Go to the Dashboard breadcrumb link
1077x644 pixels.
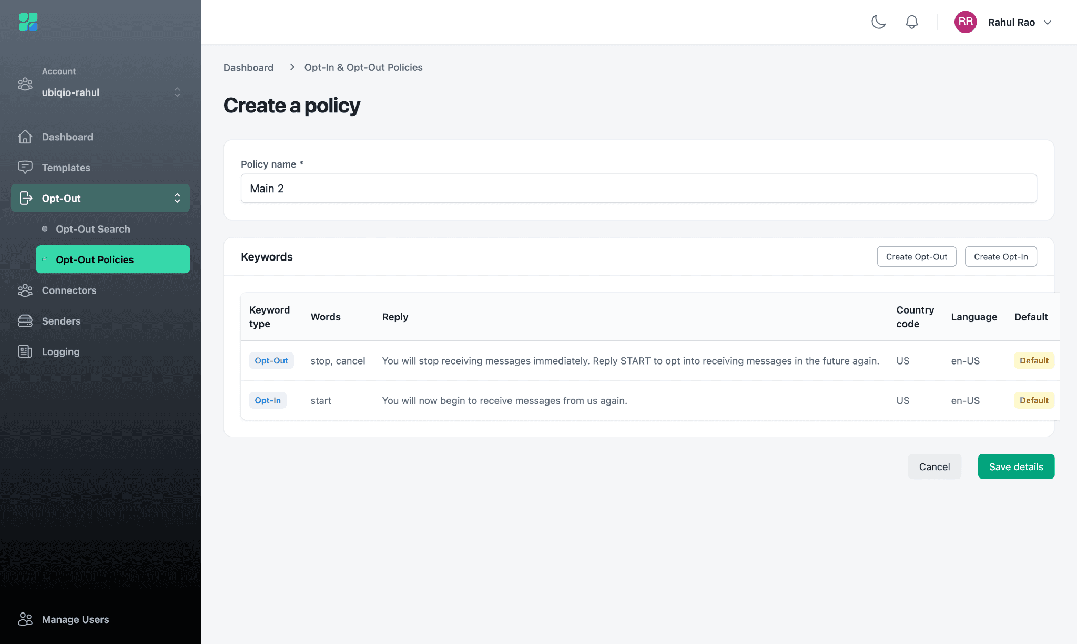pyautogui.click(x=248, y=68)
